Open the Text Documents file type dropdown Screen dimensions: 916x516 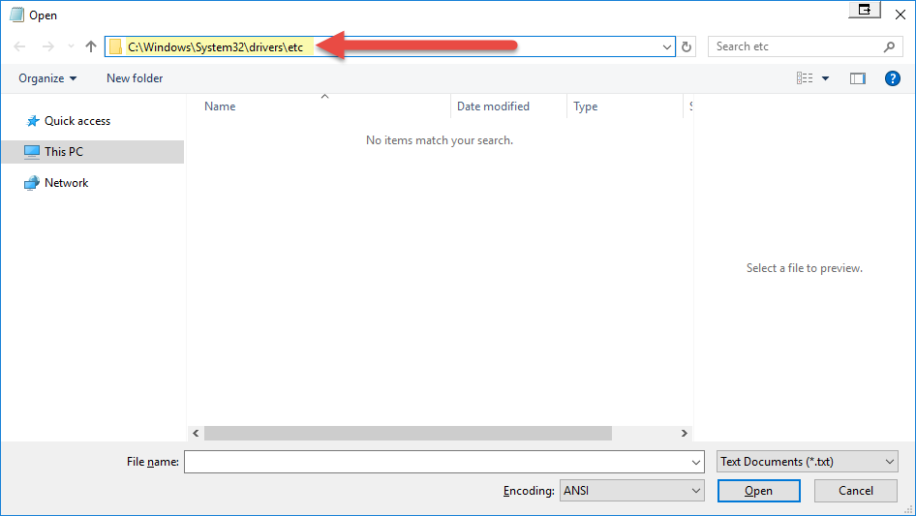tap(808, 462)
